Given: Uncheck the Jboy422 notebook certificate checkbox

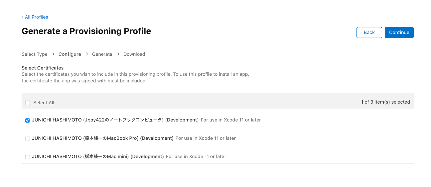Looking at the screenshot, I should click(28, 120).
